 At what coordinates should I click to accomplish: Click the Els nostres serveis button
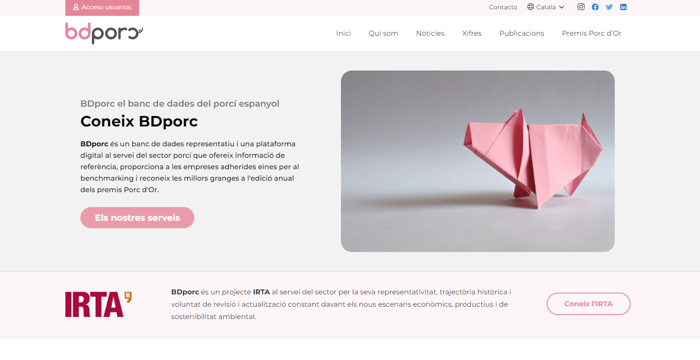point(137,218)
